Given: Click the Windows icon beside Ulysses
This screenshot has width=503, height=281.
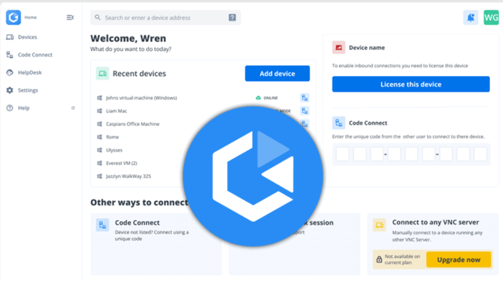Looking at the screenshot, I should click(x=99, y=150).
